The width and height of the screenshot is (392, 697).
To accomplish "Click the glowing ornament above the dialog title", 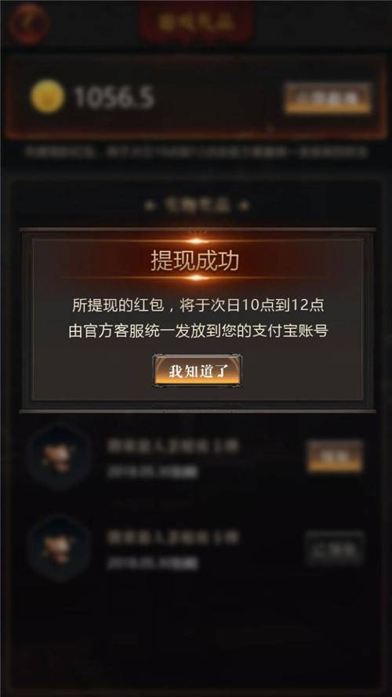I will pyautogui.click(x=197, y=240).
